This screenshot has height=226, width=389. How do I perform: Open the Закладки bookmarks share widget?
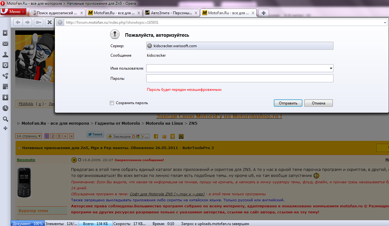pos(128,136)
